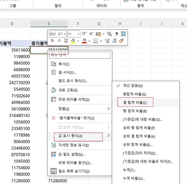Select 누계(T) option
This screenshot has height=184, width=187.
[146, 170]
